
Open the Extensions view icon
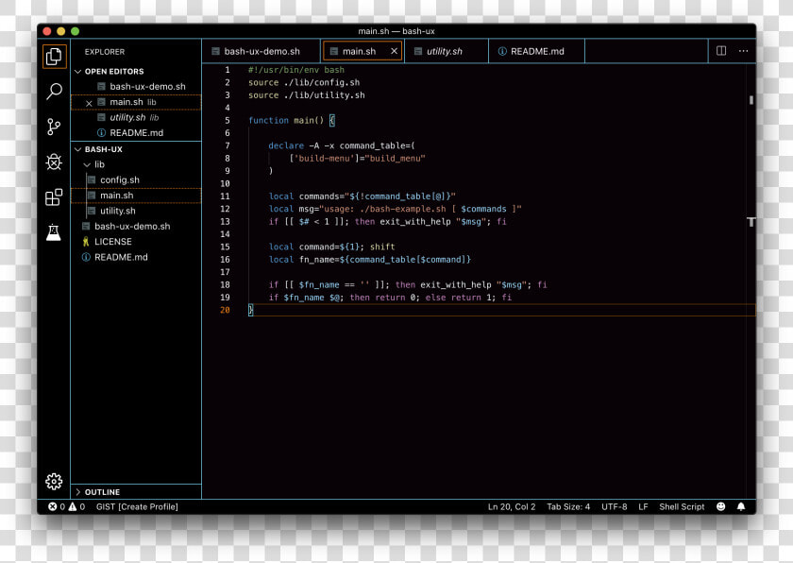pyautogui.click(x=54, y=196)
